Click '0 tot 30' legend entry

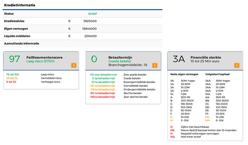(11, 82)
